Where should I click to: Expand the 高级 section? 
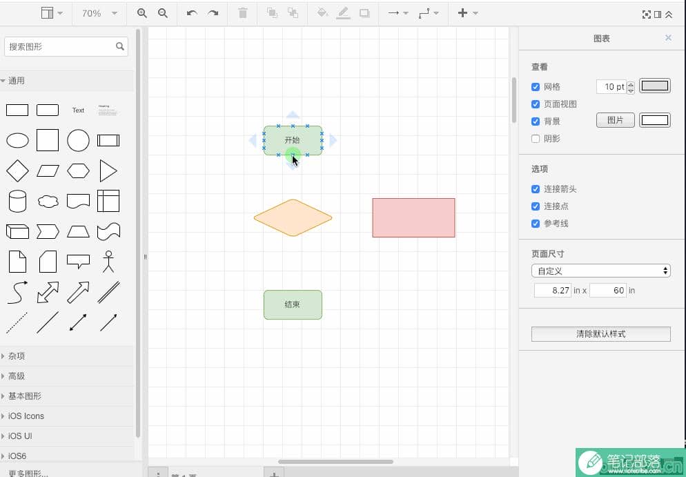point(67,376)
